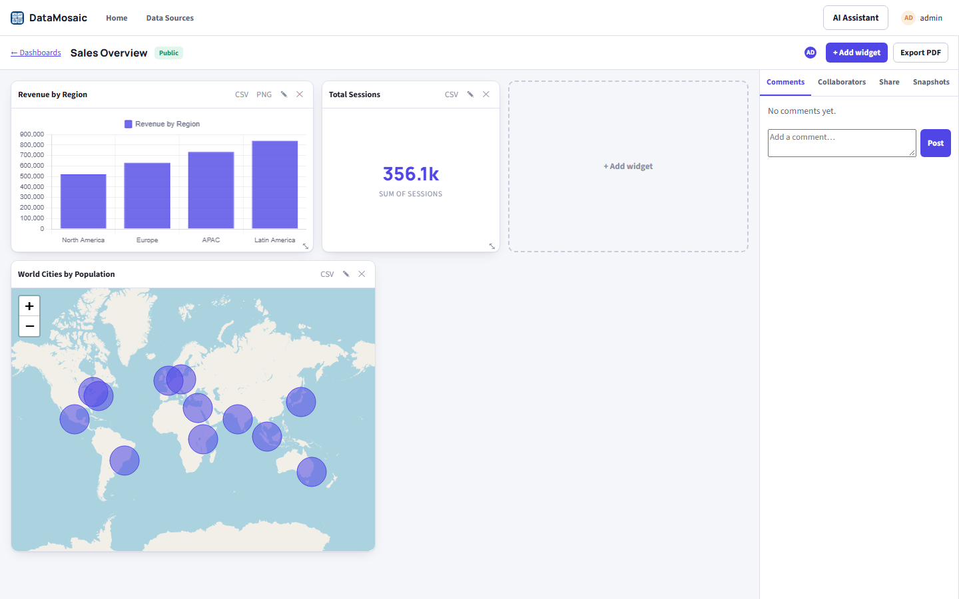Click the resize handle of Total Sessions
This screenshot has width=959, height=599.
coord(492,246)
